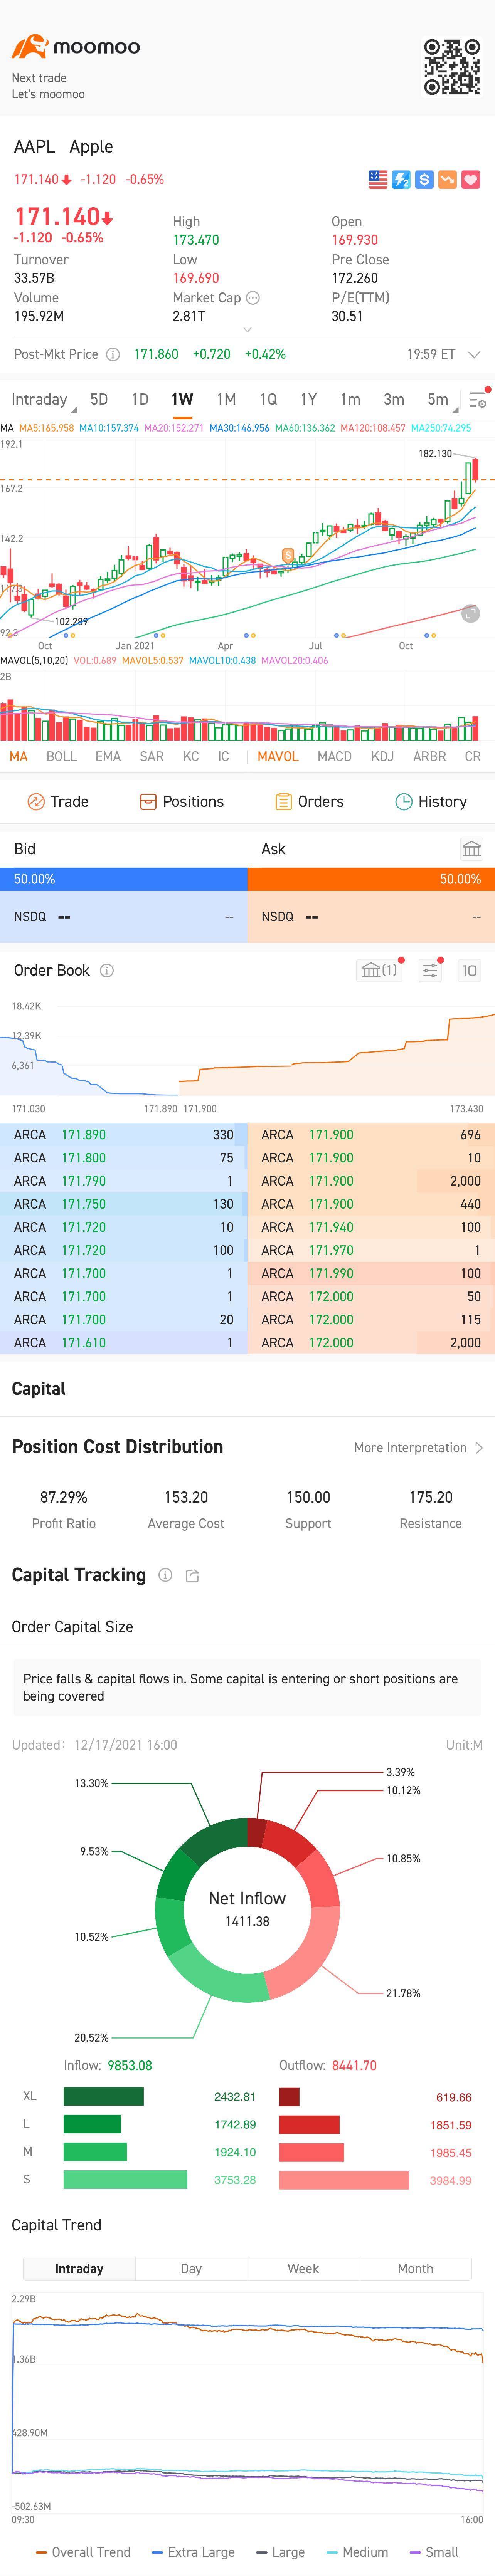The image size is (495, 2576).
Task: Toggle Overall Trend legend item
Action: coord(83,2552)
